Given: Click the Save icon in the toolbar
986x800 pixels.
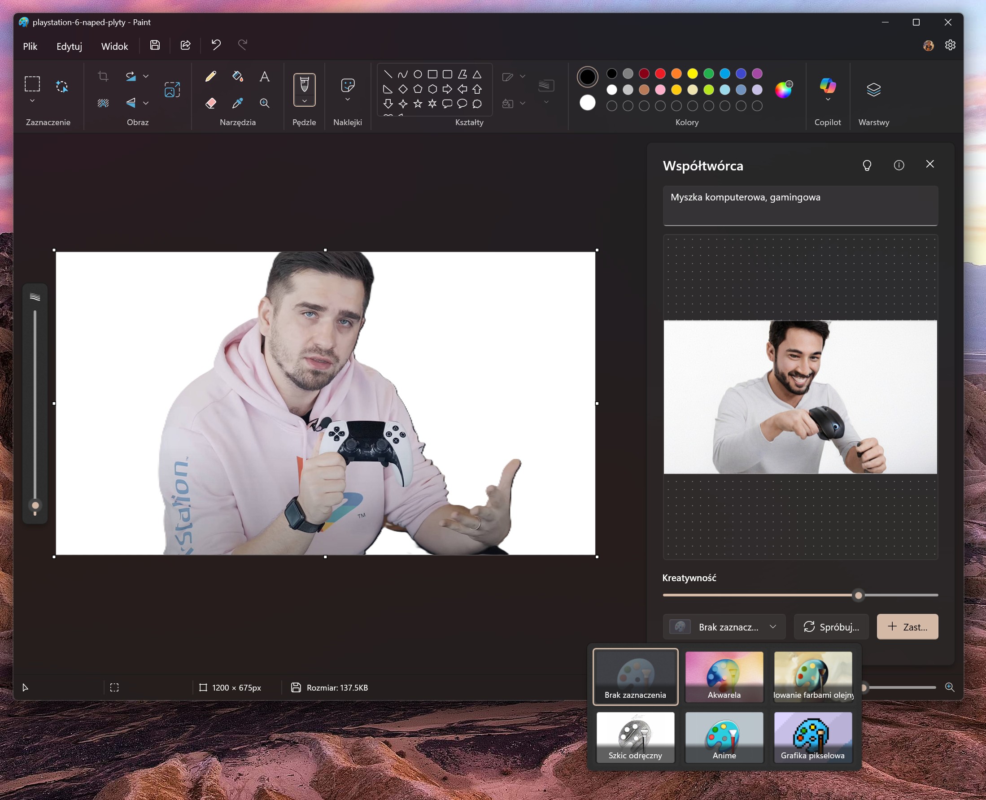Looking at the screenshot, I should pyautogui.click(x=155, y=45).
